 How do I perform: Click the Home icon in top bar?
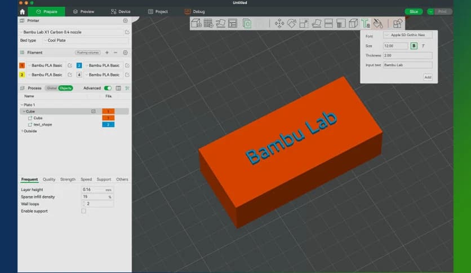tap(22, 11)
